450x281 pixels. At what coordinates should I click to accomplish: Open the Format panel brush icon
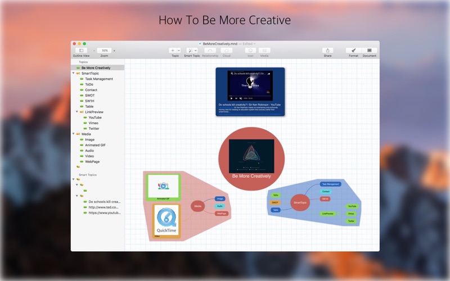pyautogui.click(x=353, y=51)
